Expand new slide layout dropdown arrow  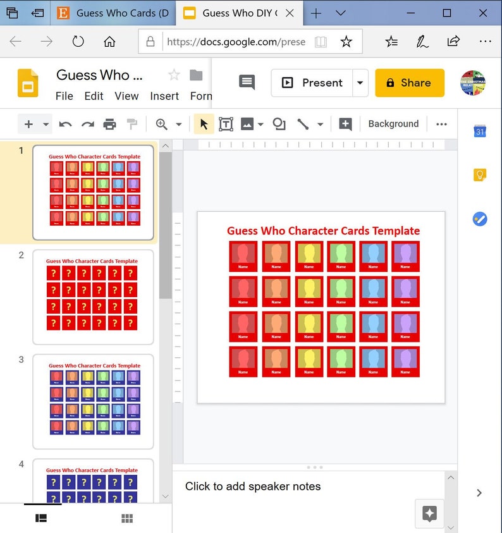(x=46, y=124)
